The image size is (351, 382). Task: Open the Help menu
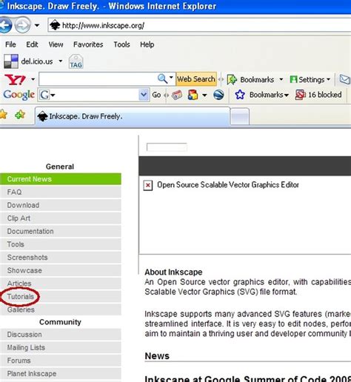[x=147, y=44]
